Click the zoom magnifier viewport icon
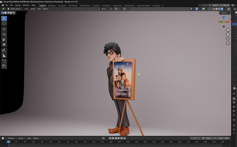 coord(228,30)
